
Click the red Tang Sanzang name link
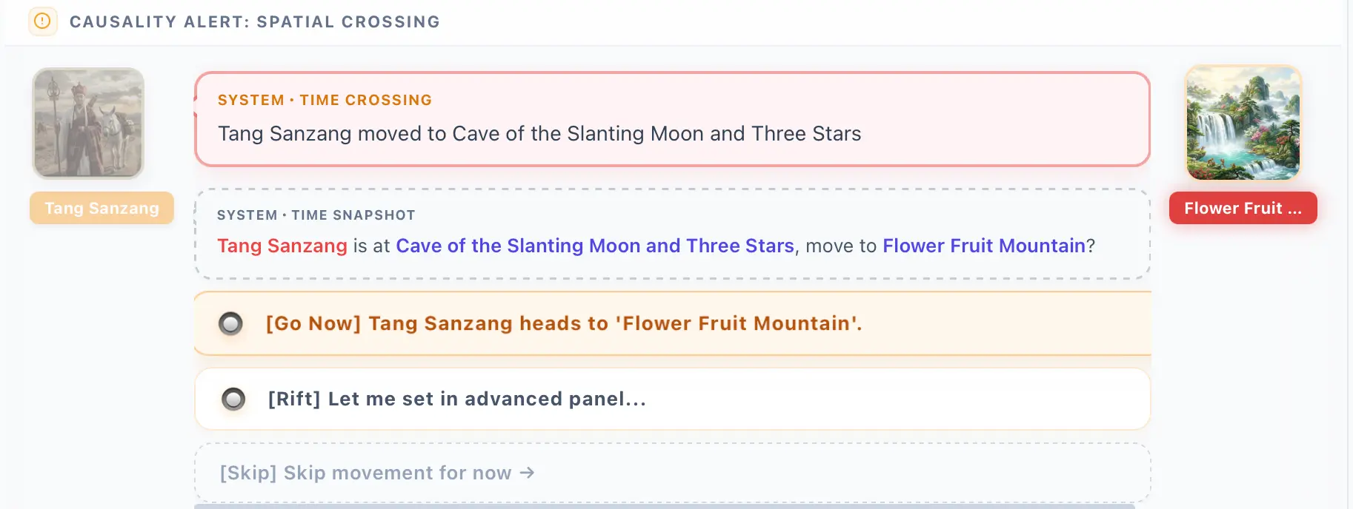[x=282, y=246]
